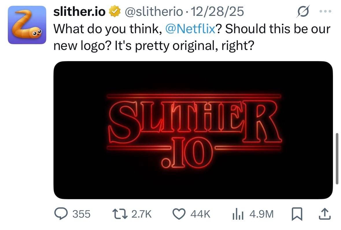Open the reply comments icon
The width and height of the screenshot is (341, 230).
click(x=61, y=214)
